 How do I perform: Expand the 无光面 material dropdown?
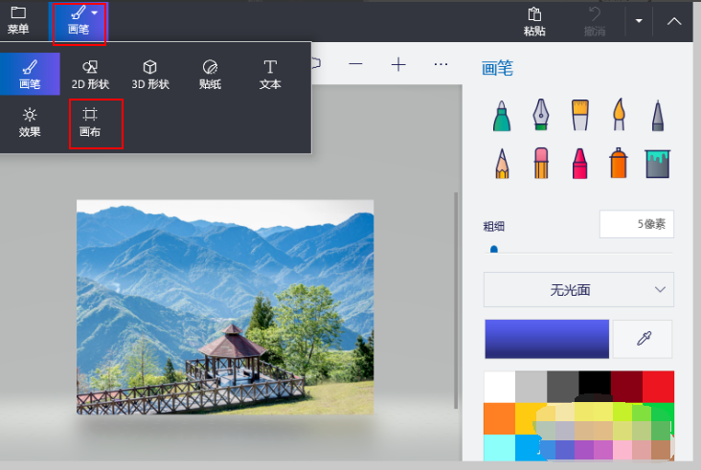coord(578,289)
